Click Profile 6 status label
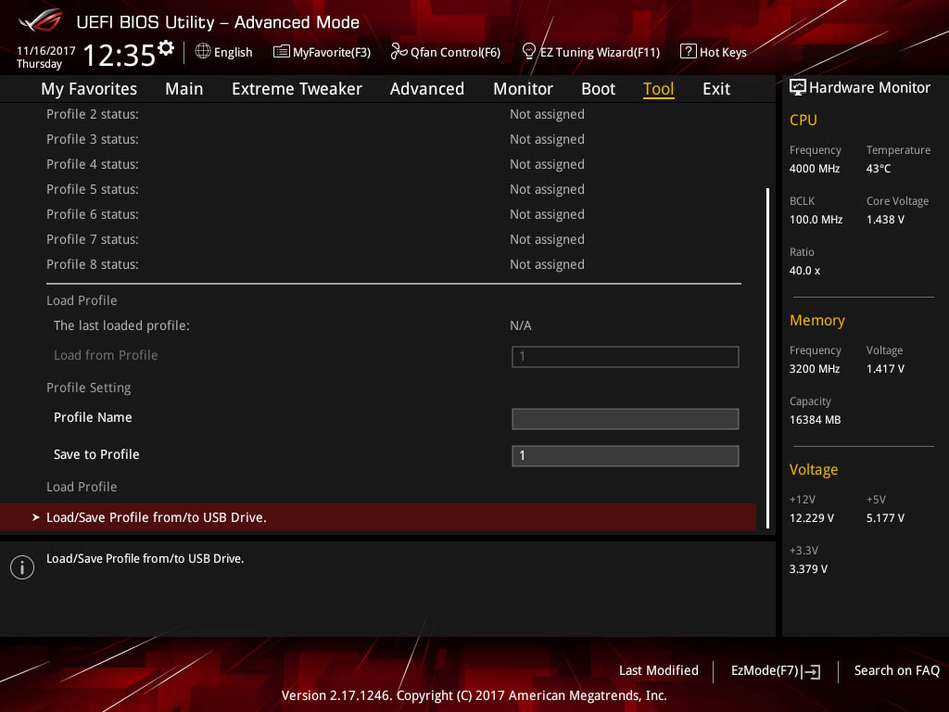The width and height of the screenshot is (949, 712). (93, 214)
